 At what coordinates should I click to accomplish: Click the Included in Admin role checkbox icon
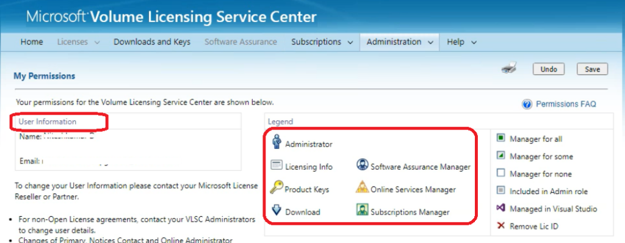click(x=501, y=190)
